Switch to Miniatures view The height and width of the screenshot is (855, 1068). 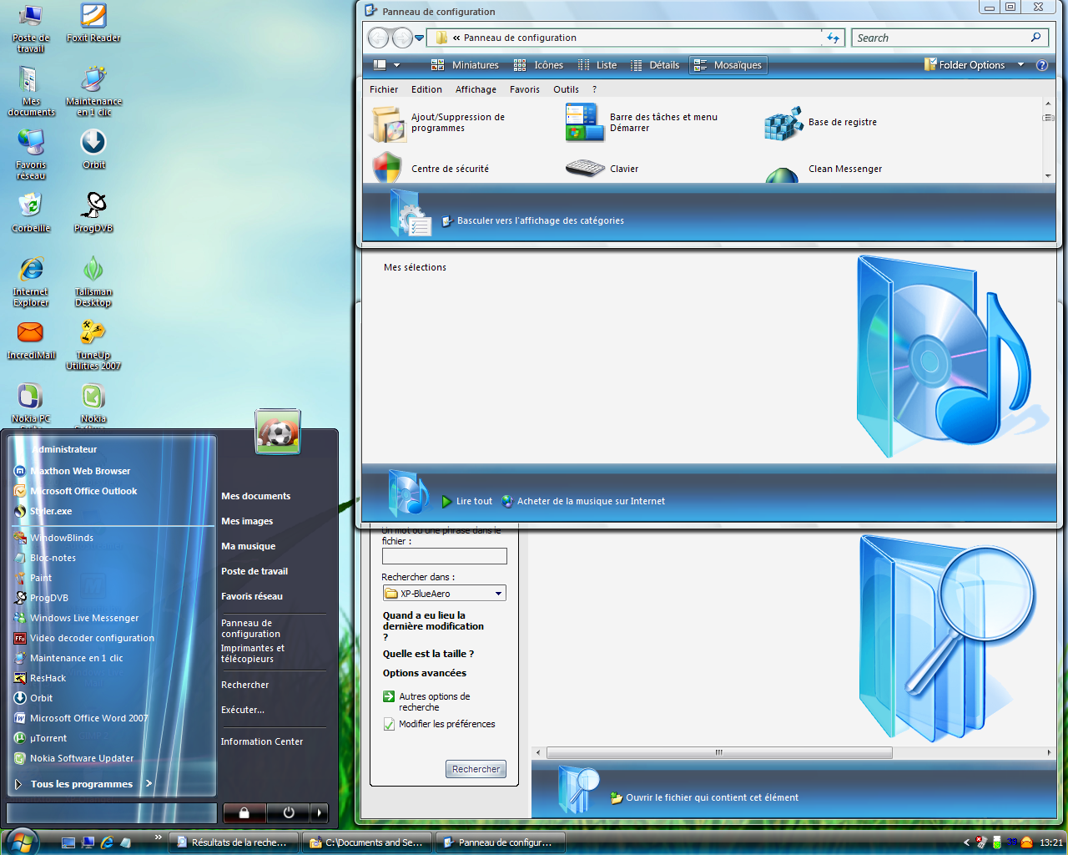(465, 64)
